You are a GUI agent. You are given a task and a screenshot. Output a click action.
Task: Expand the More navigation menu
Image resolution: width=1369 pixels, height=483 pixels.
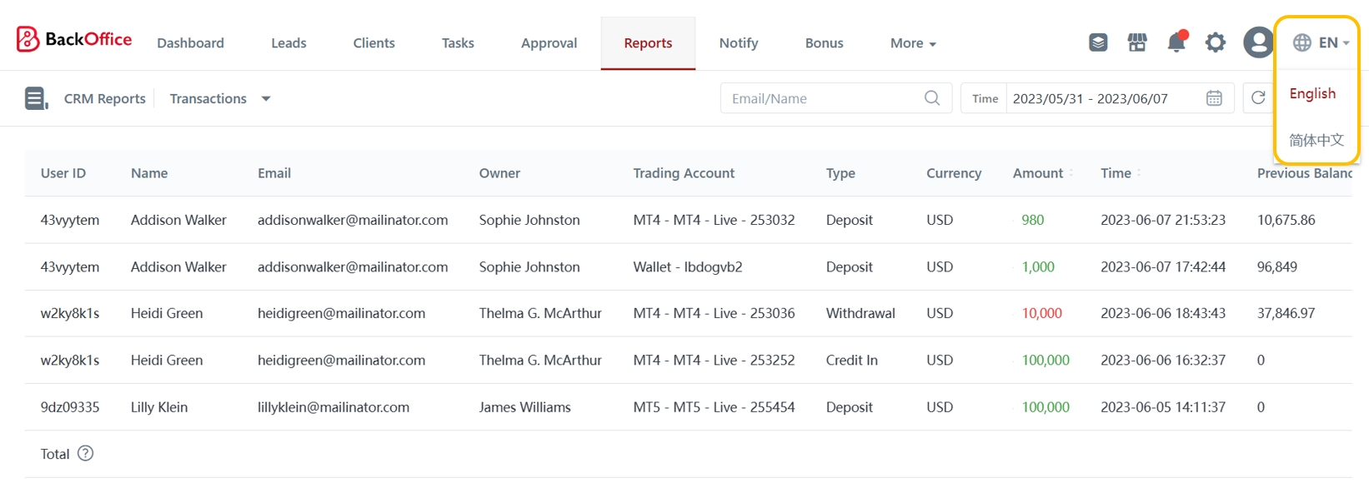913,43
